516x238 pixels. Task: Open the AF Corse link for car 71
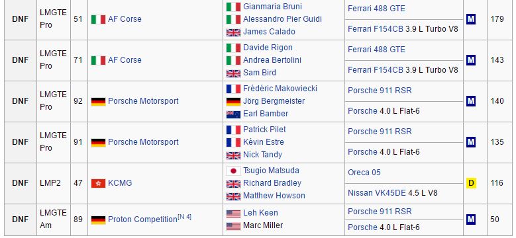125,60
